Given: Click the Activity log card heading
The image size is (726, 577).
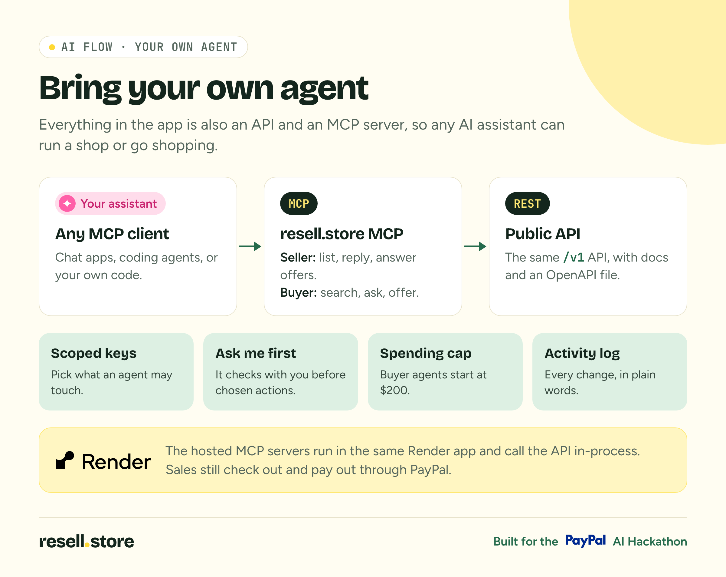Looking at the screenshot, I should (x=582, y=353).
